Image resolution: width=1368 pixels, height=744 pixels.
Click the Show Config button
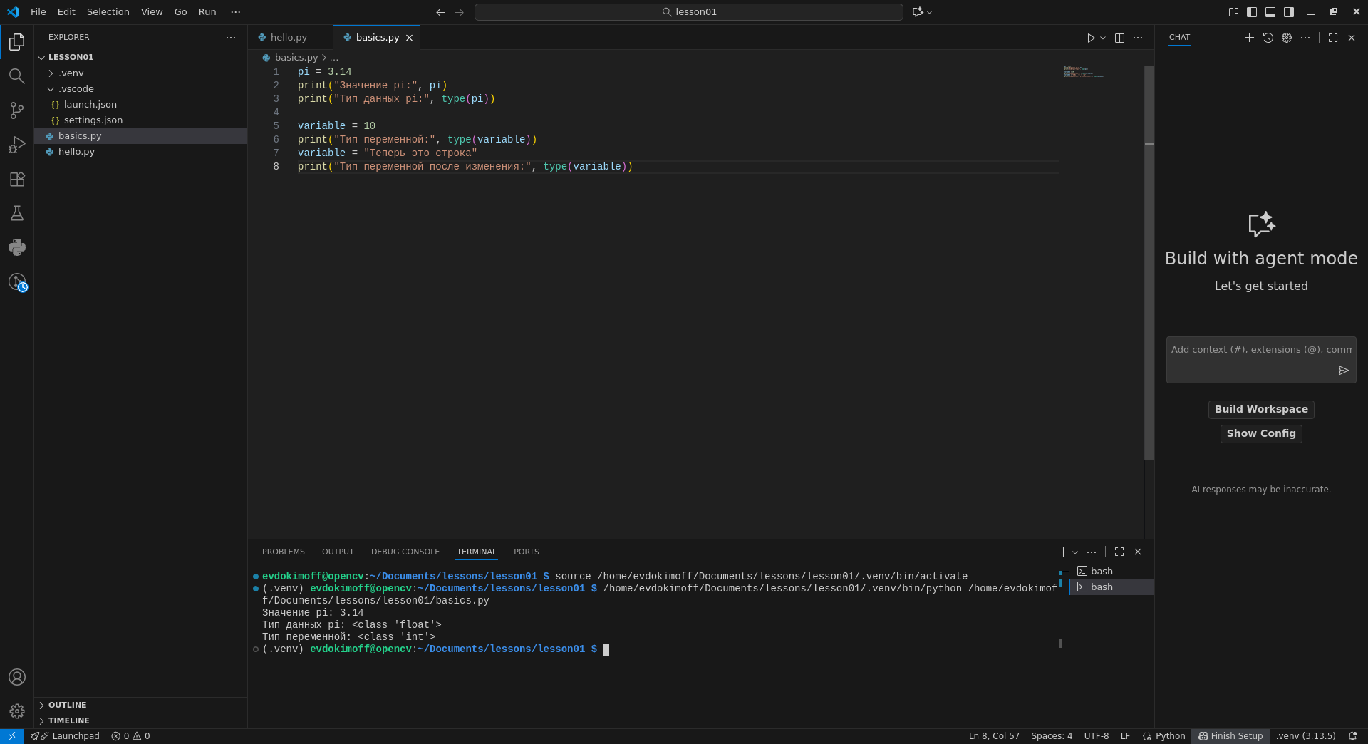point(1260,433)
